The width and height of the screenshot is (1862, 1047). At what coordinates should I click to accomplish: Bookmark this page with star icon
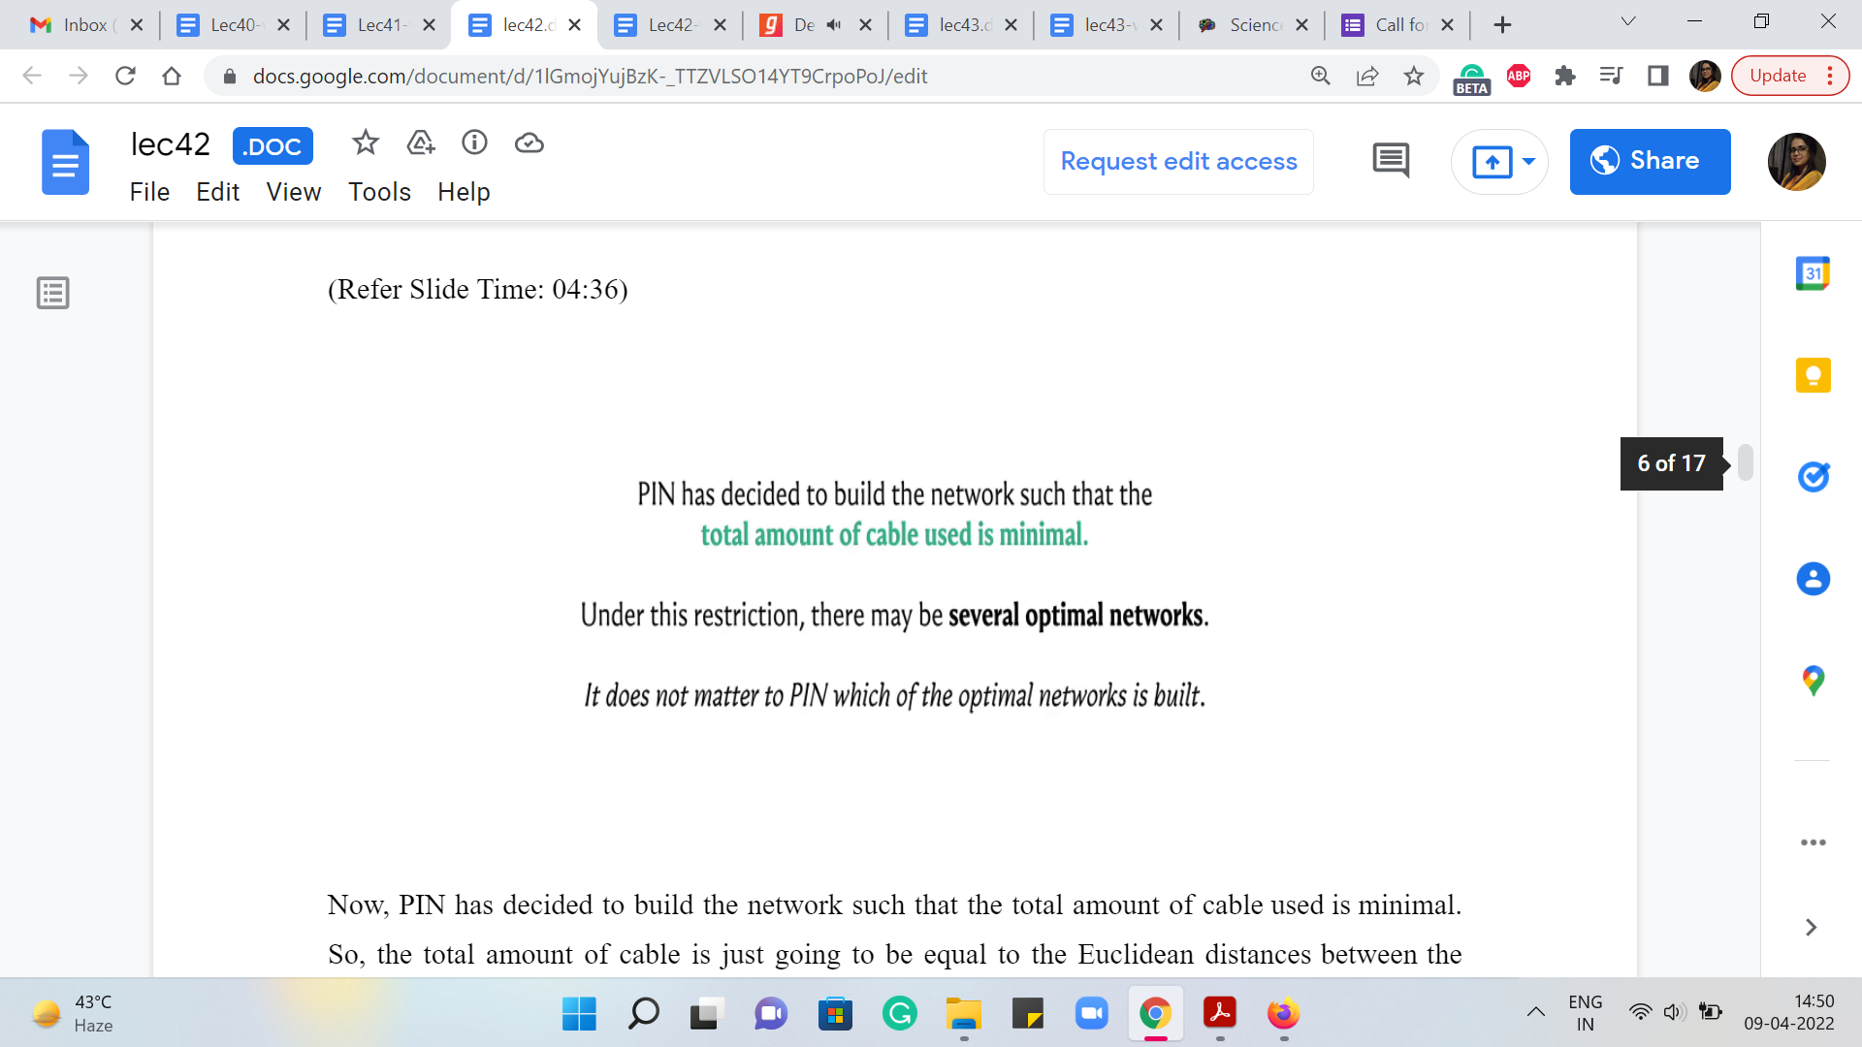coord(1414,76)
